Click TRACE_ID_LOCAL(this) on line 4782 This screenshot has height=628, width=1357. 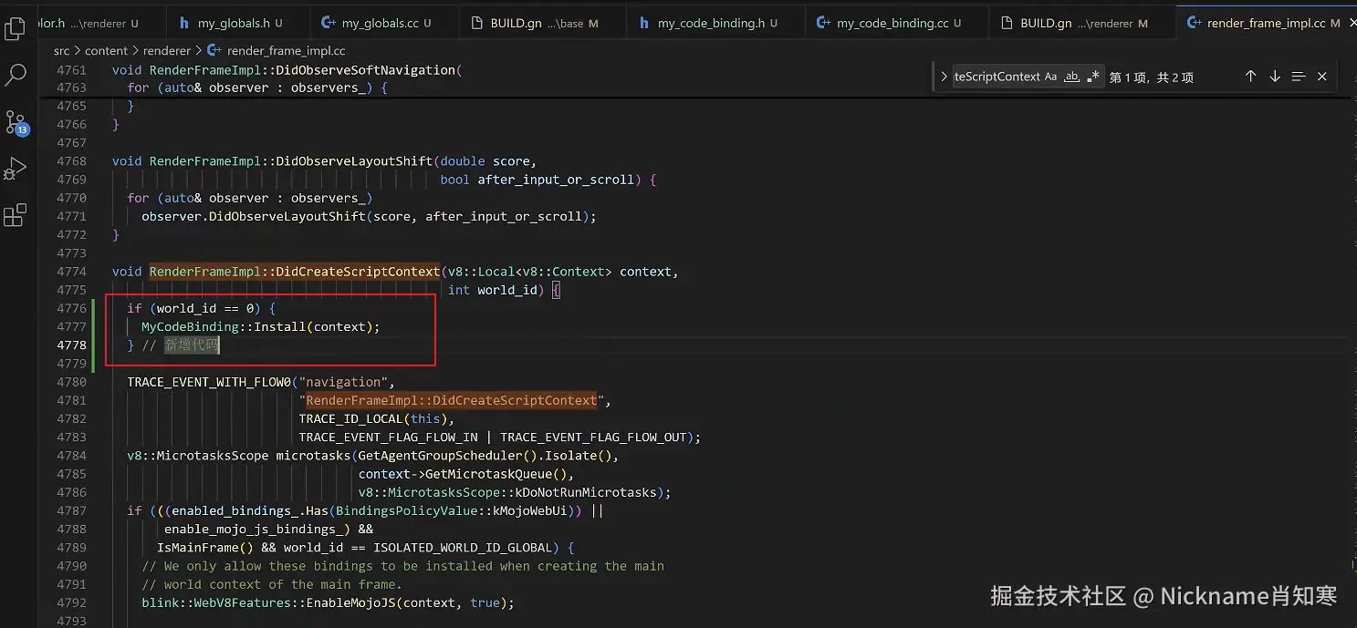[376, 418]
